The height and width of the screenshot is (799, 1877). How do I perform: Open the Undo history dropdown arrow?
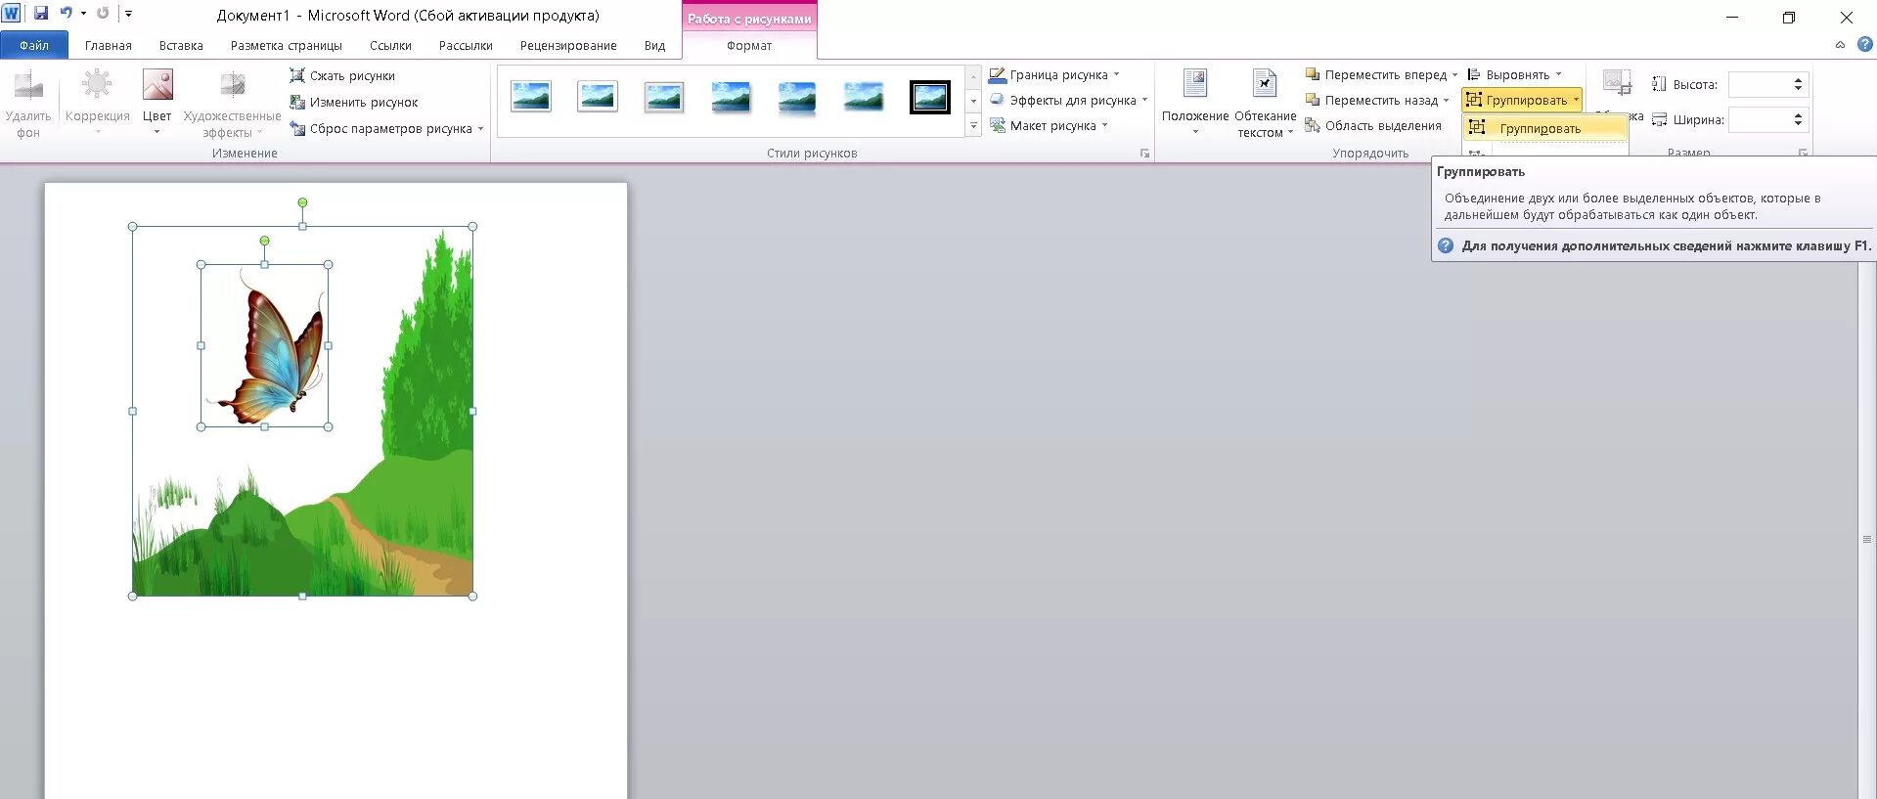coord(83,14)
